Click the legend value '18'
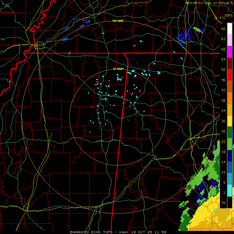The image size is (234, 234). pos(223,152)
